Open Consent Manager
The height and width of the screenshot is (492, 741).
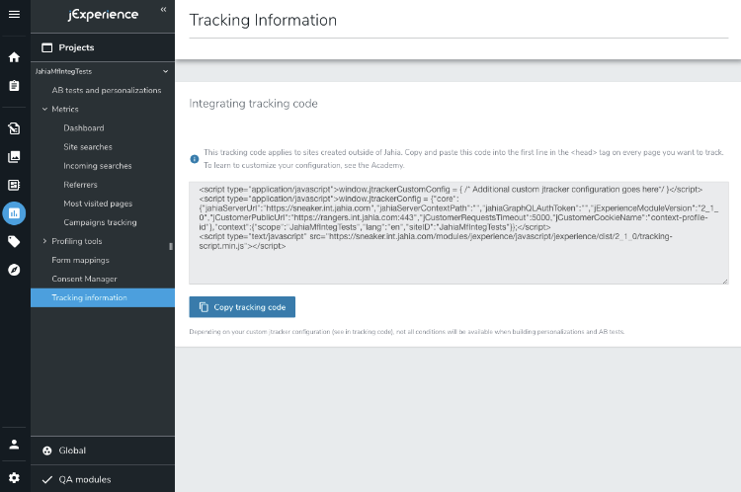(x=84, y=279)
